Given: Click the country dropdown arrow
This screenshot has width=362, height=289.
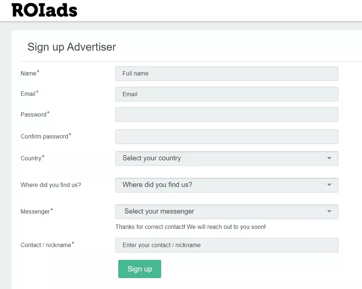Looking at the screenshot, I should (329, 159).
